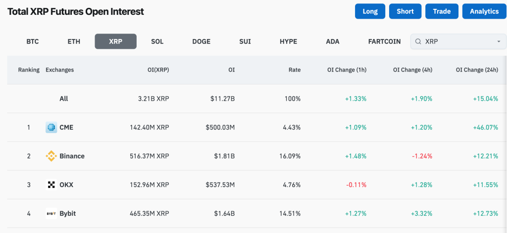507x233 pixels.
Task: Open the Analytics button
Action: [484, 11]
